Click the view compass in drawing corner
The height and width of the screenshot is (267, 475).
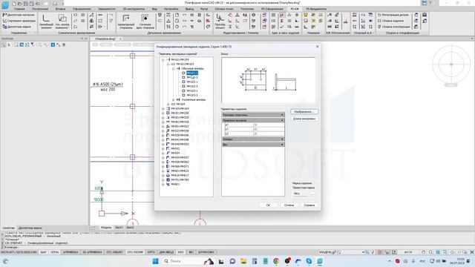pyautogui.click(x=451, y=65)
